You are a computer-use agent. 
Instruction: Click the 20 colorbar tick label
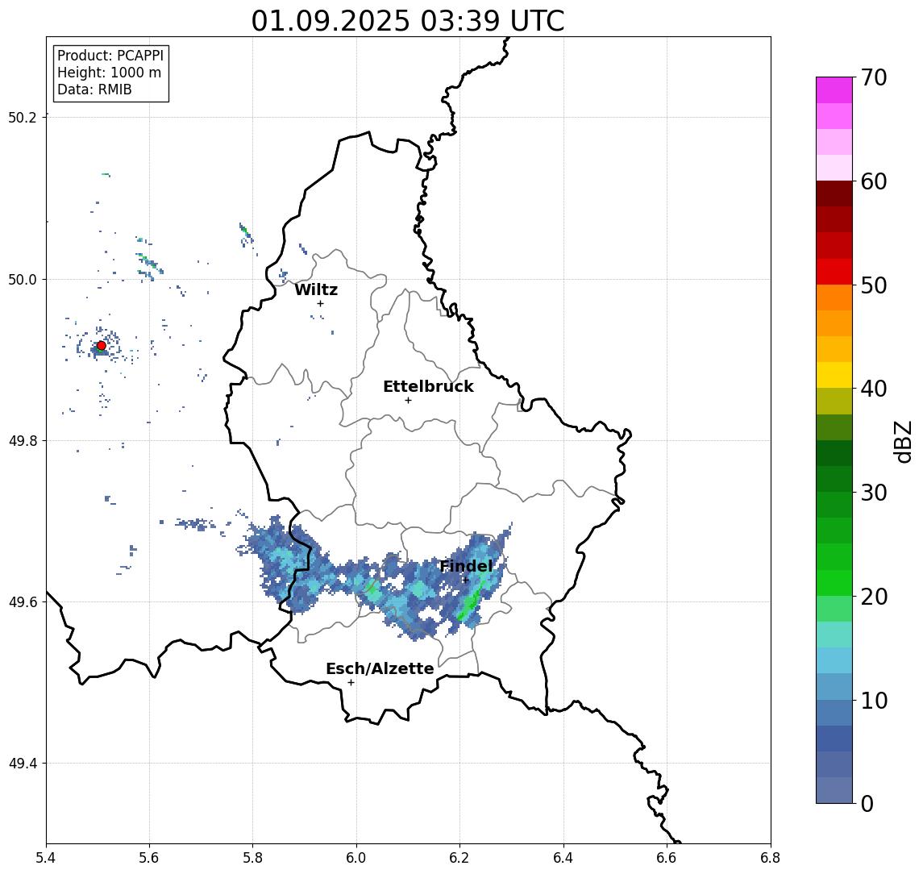point(874,596)
